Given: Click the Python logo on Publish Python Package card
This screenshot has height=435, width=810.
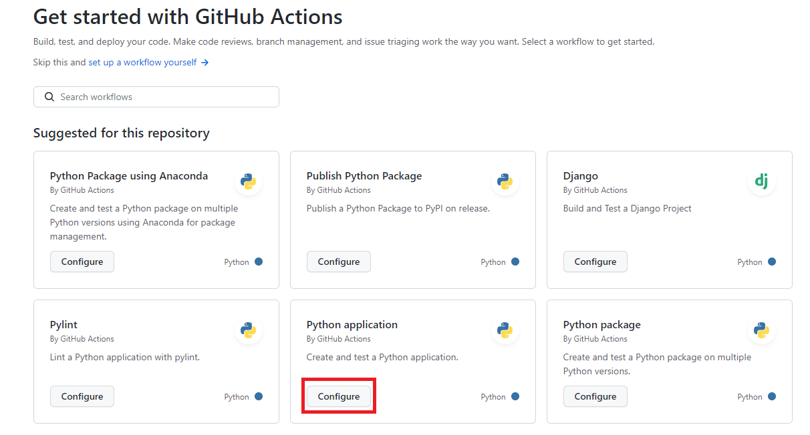Looking at the screenshot, I should click(x=505, y=181).
